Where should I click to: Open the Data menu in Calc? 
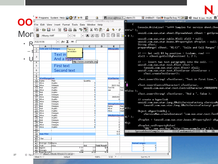[82, 25]
